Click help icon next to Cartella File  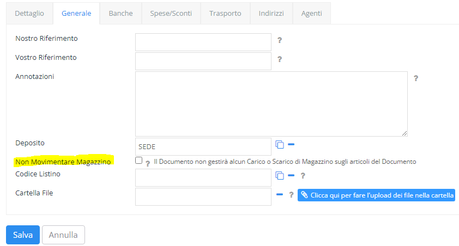[291, 195]
